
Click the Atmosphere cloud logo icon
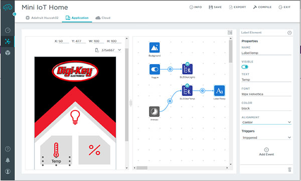[8, 7]
